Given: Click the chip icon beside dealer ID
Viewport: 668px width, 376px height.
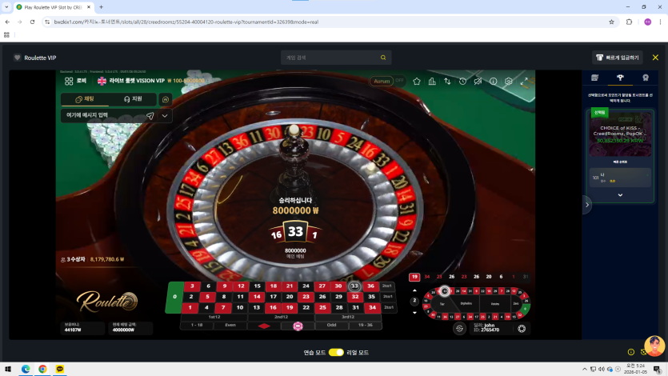Looking at the screenshot, I should (x=522, y=328).
